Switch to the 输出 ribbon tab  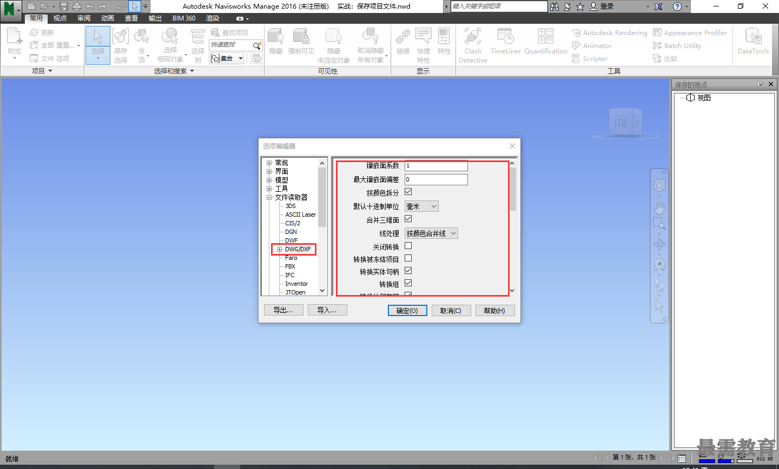coord(155,18)
